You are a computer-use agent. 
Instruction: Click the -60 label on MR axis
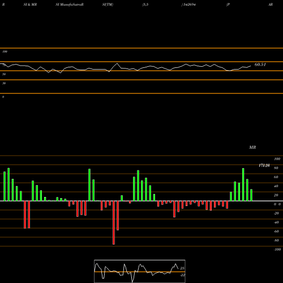tap(276, 231)
